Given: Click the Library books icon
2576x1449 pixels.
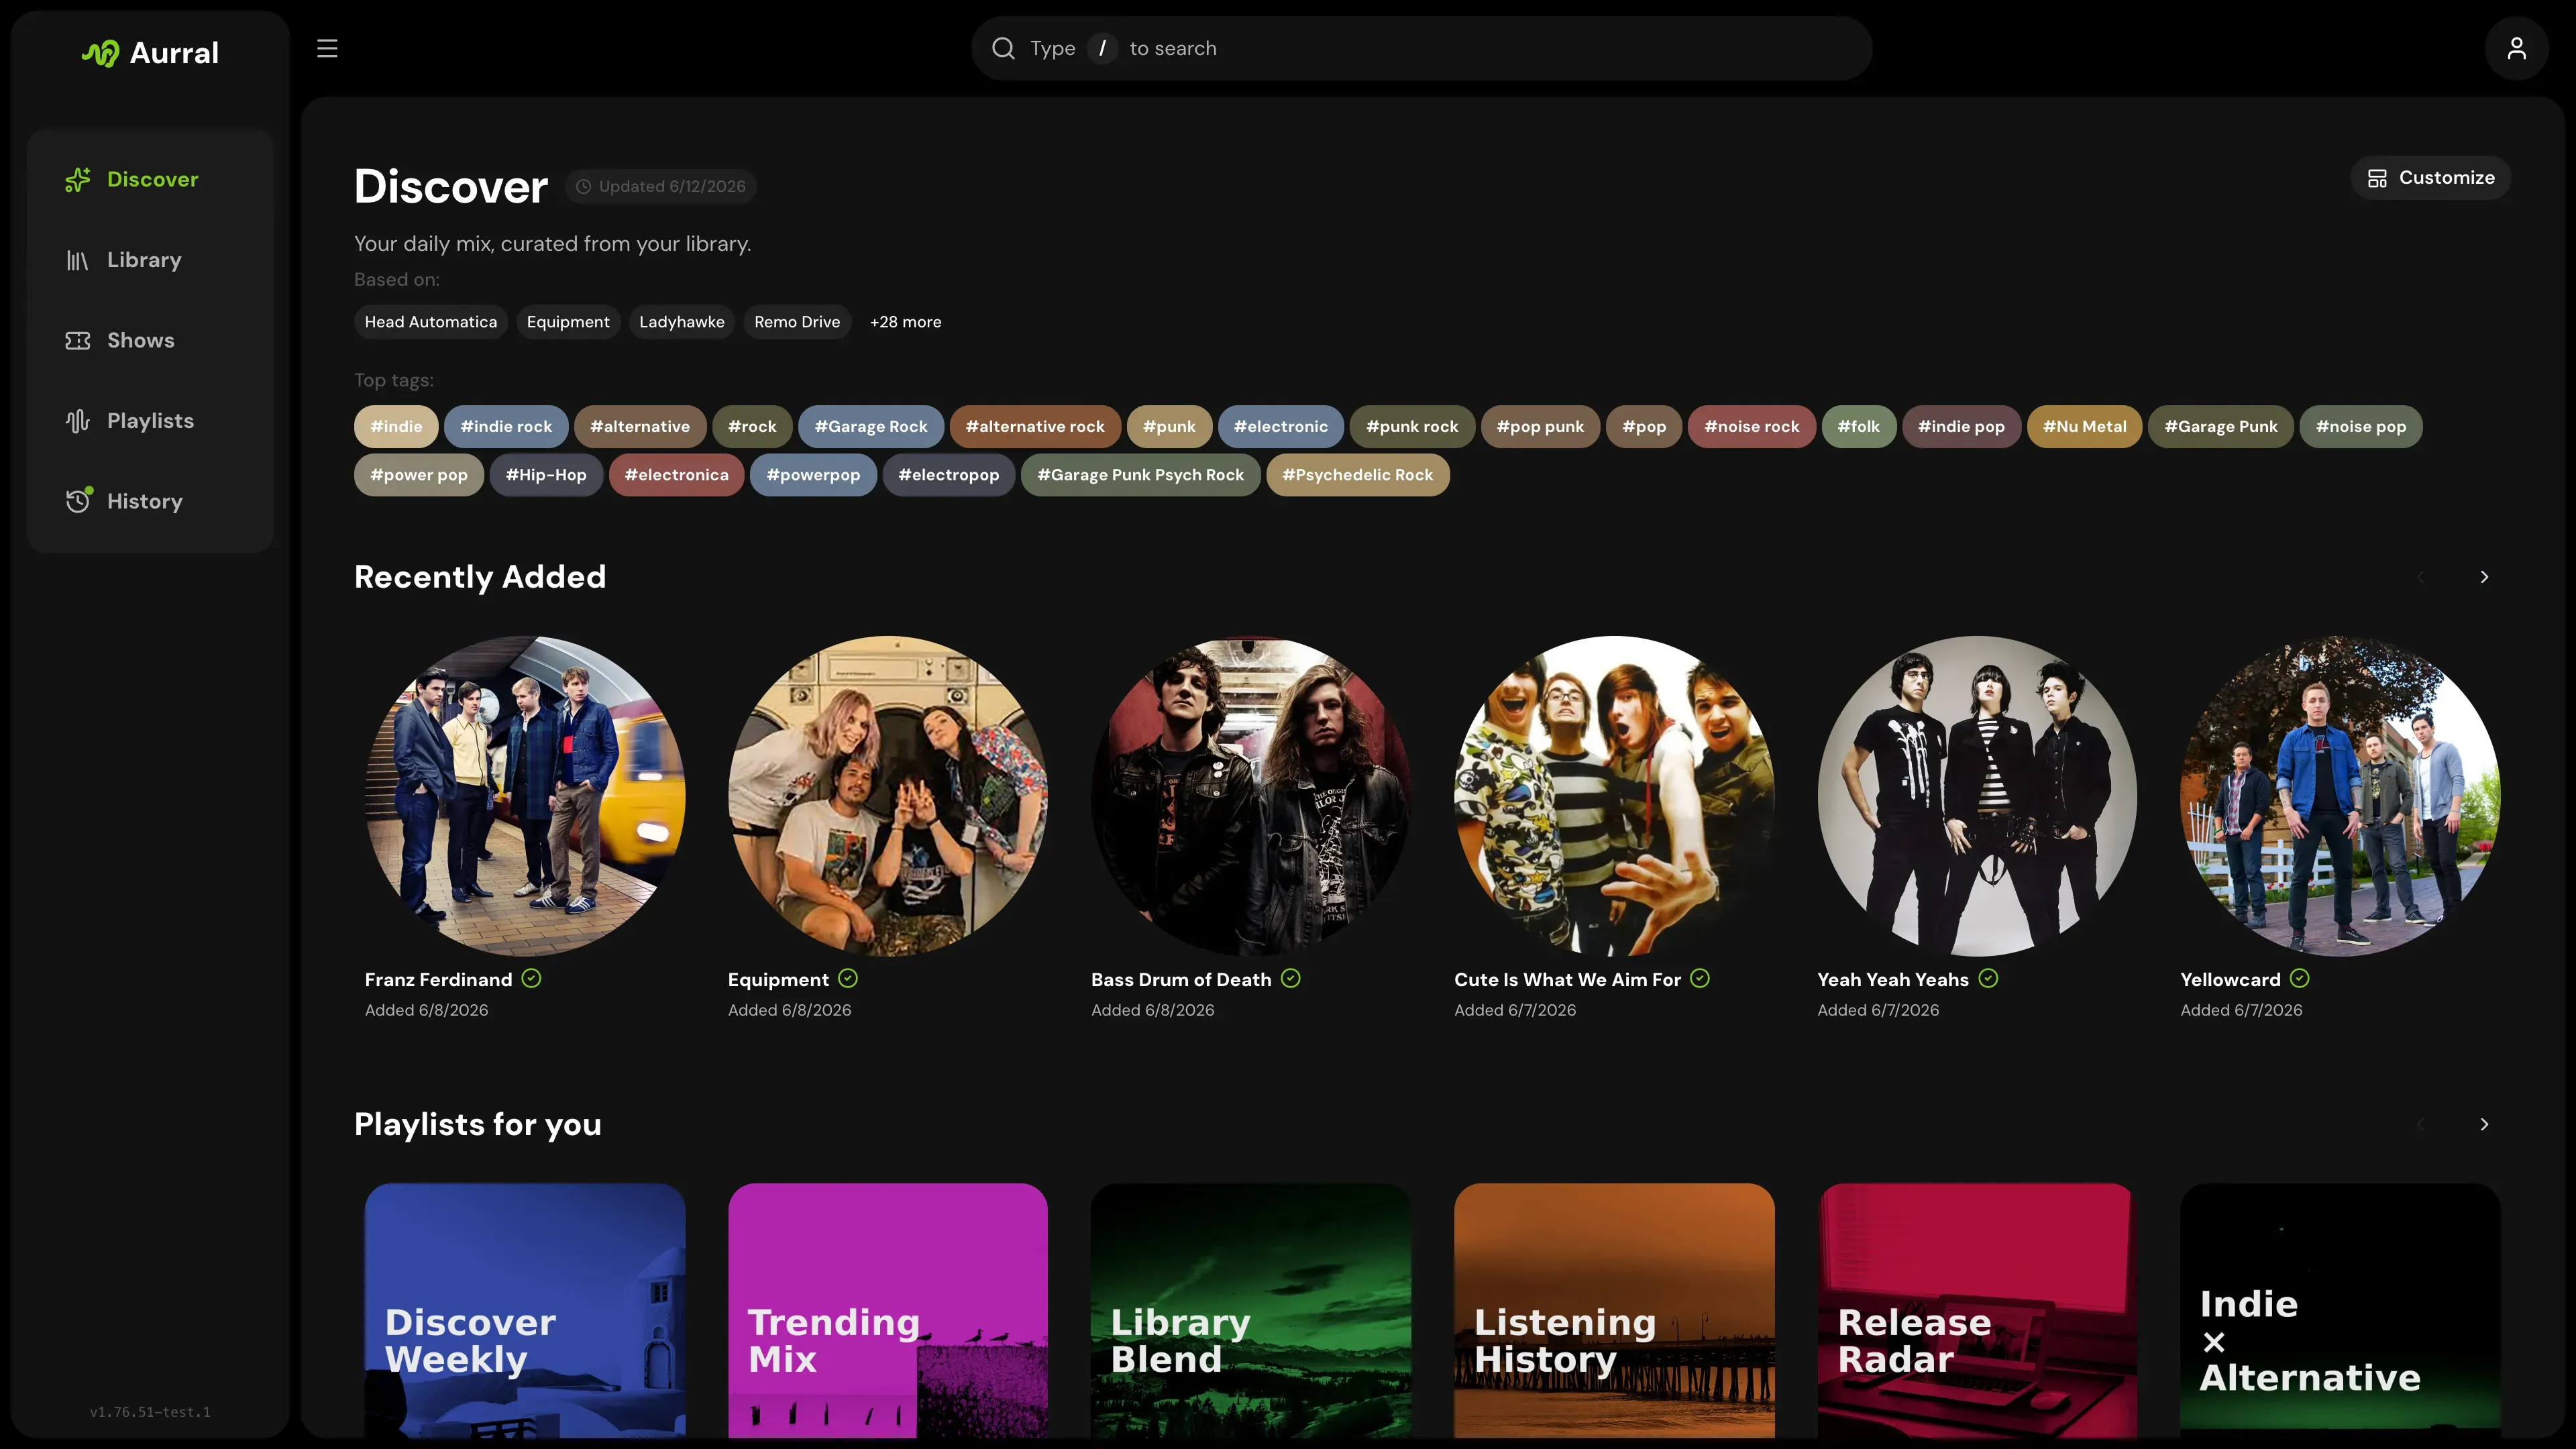Looking at the screenshot, I should point(78,260).
